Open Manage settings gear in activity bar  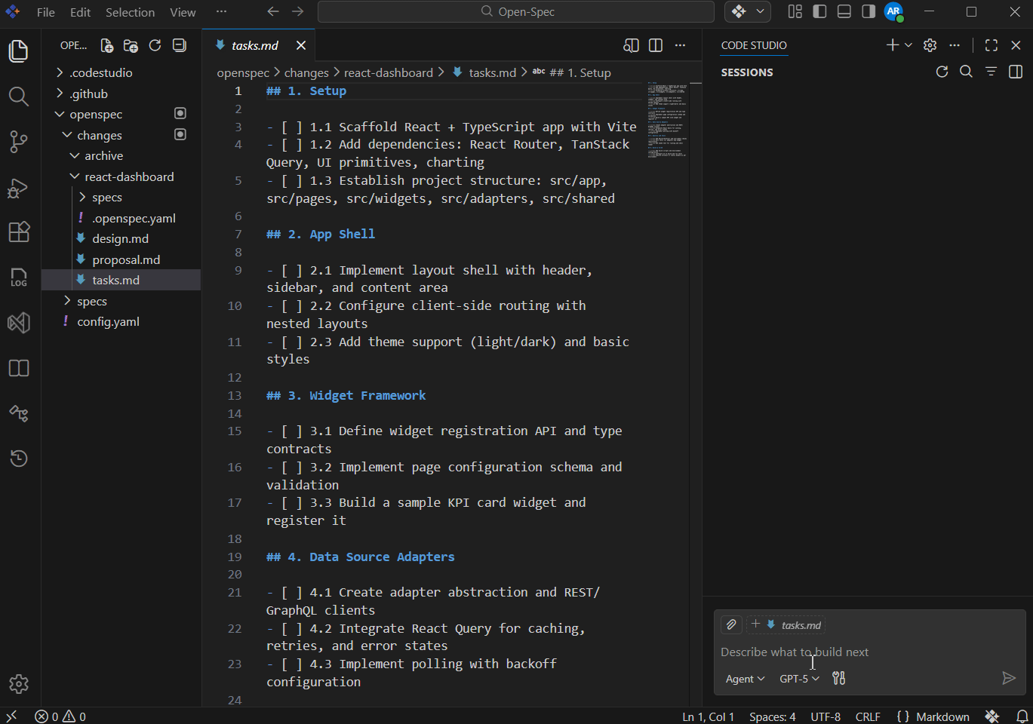pyautogui.click(x=19, y=684)
